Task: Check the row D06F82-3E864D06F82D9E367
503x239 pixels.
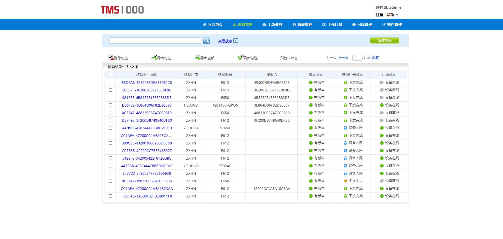Action: [110, 105]
